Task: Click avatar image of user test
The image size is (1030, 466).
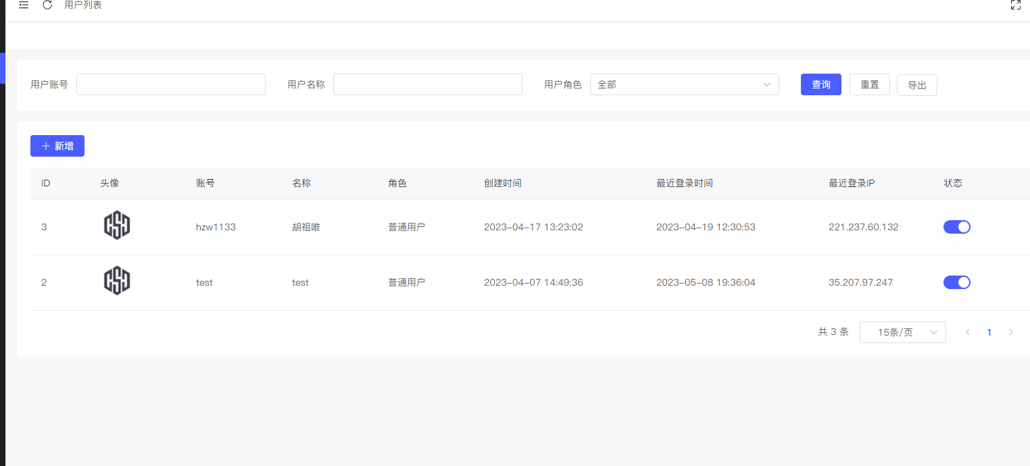Action: coord(117,281)
